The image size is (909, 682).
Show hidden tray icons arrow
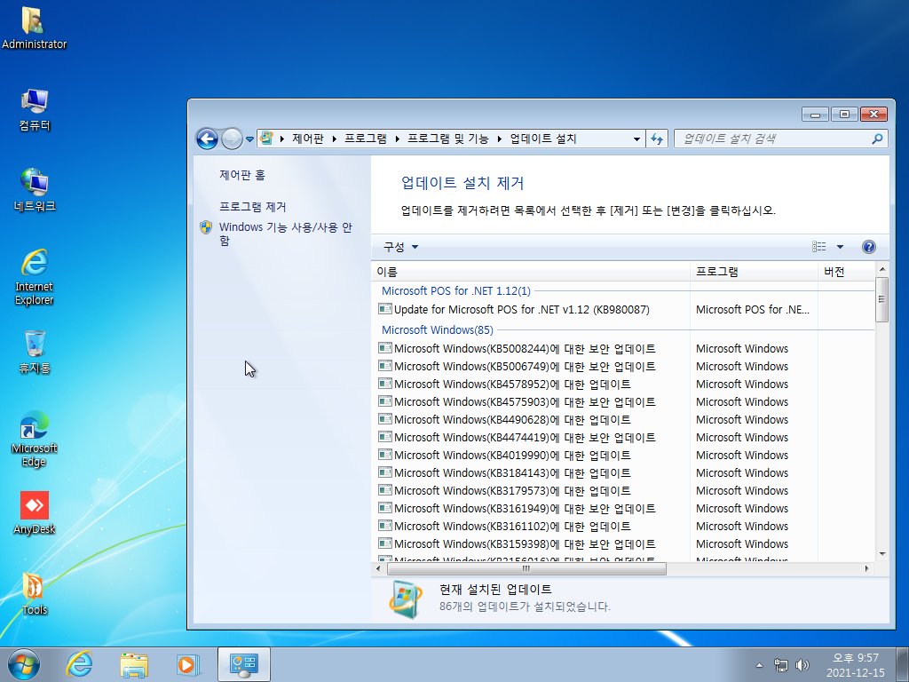click(x=760, y=665)
